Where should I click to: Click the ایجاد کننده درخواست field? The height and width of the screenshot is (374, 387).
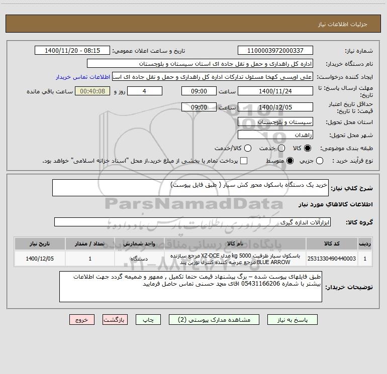pyautogui.click(x=213, y=76)
